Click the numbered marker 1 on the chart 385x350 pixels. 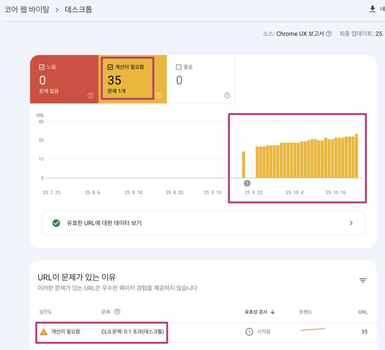pos(247,183)
